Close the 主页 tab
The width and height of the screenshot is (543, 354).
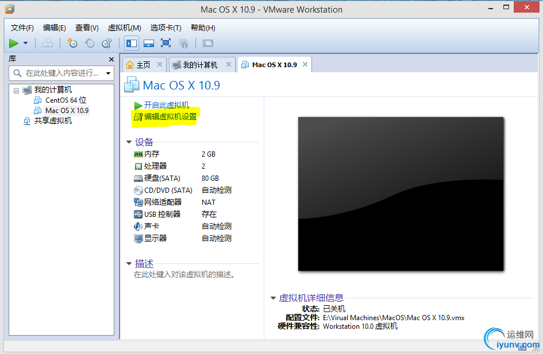[x=160, y=64]
